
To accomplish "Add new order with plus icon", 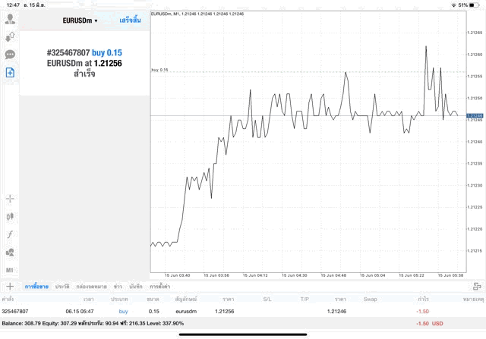I will [x=10, y=287].
